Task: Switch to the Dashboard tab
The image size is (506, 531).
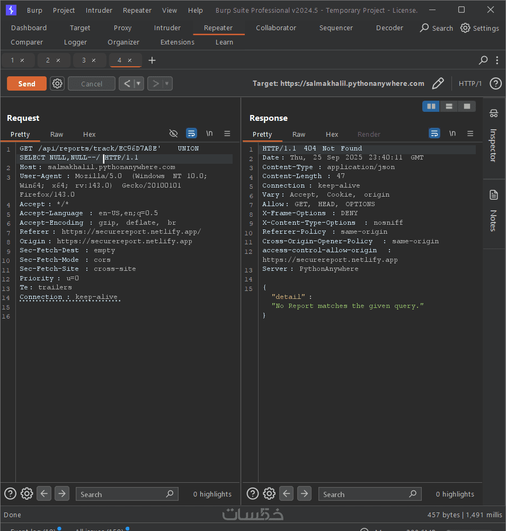Action: point(29,28)
